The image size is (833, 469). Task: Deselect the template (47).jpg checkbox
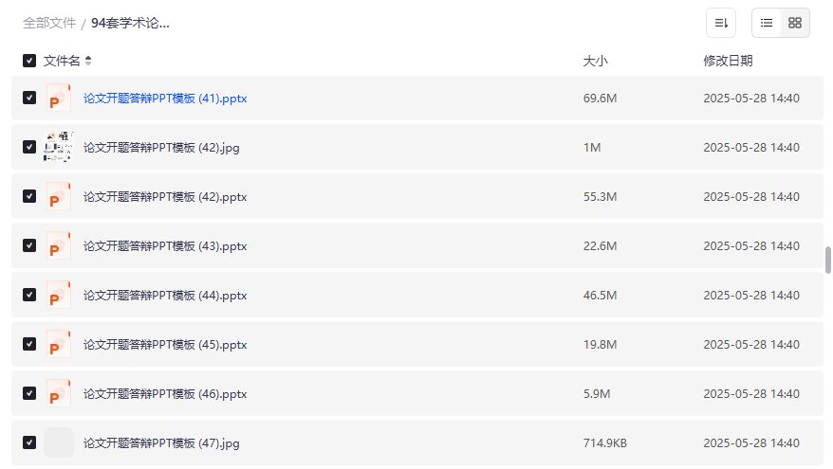point(29,442)
